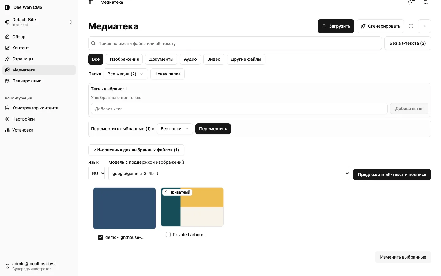Filter by Видео
This screenshot has height=276, width=441.
click(214, 59)
